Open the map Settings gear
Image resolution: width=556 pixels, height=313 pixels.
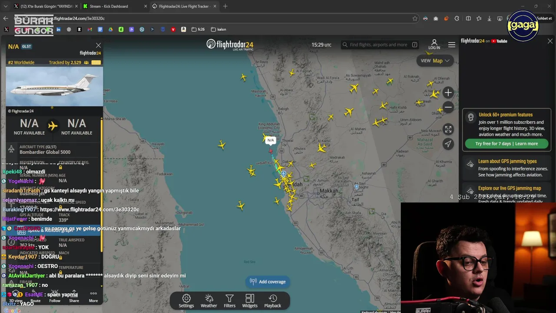[186, 301]
